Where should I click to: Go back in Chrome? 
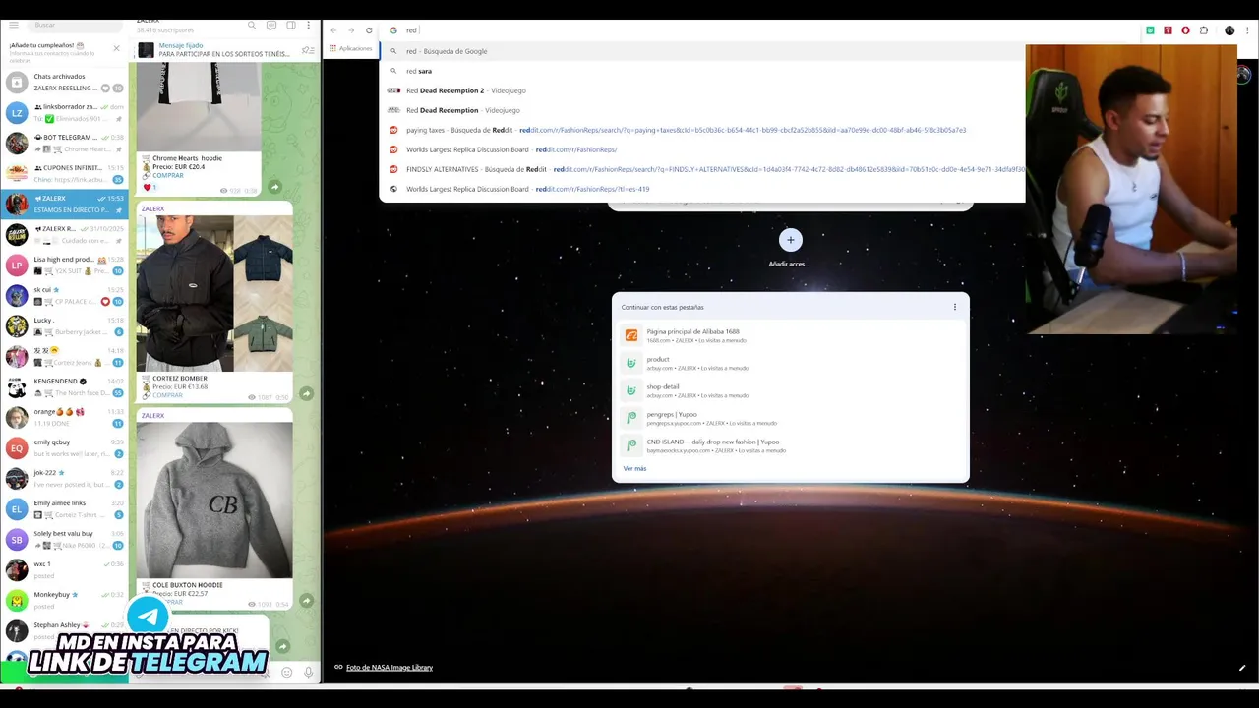pos(333,30)
